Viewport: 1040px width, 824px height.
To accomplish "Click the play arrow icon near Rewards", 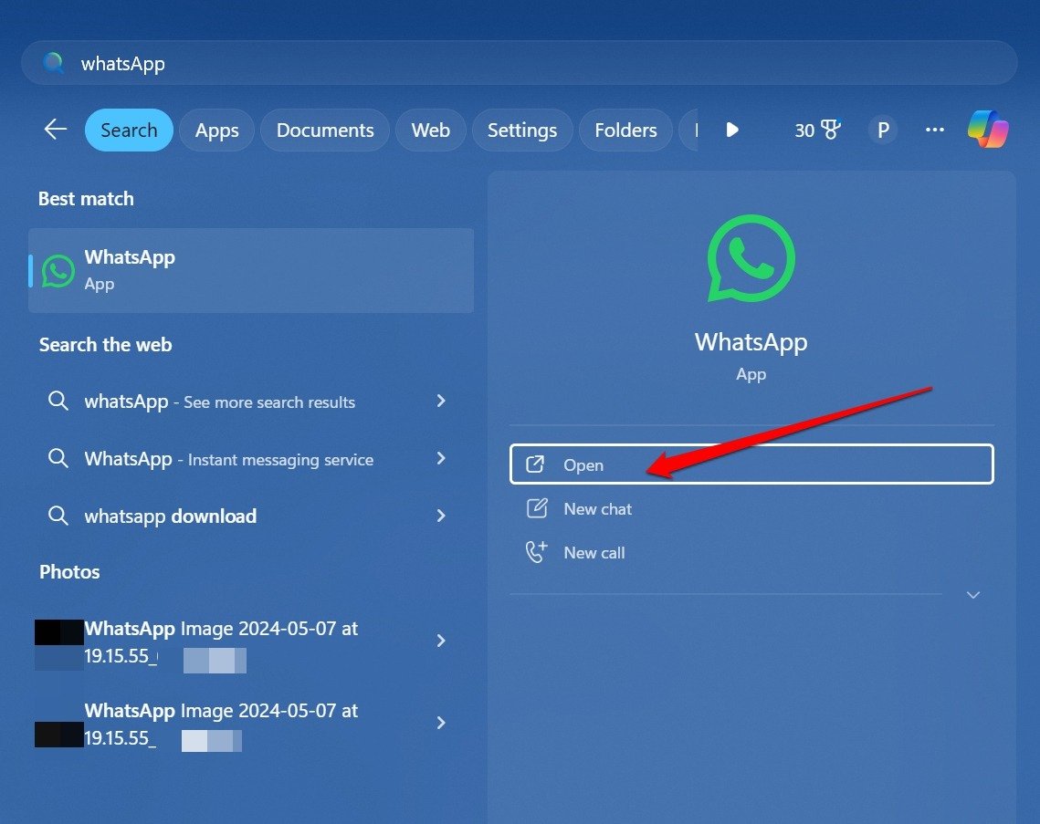I will [732, 130].
